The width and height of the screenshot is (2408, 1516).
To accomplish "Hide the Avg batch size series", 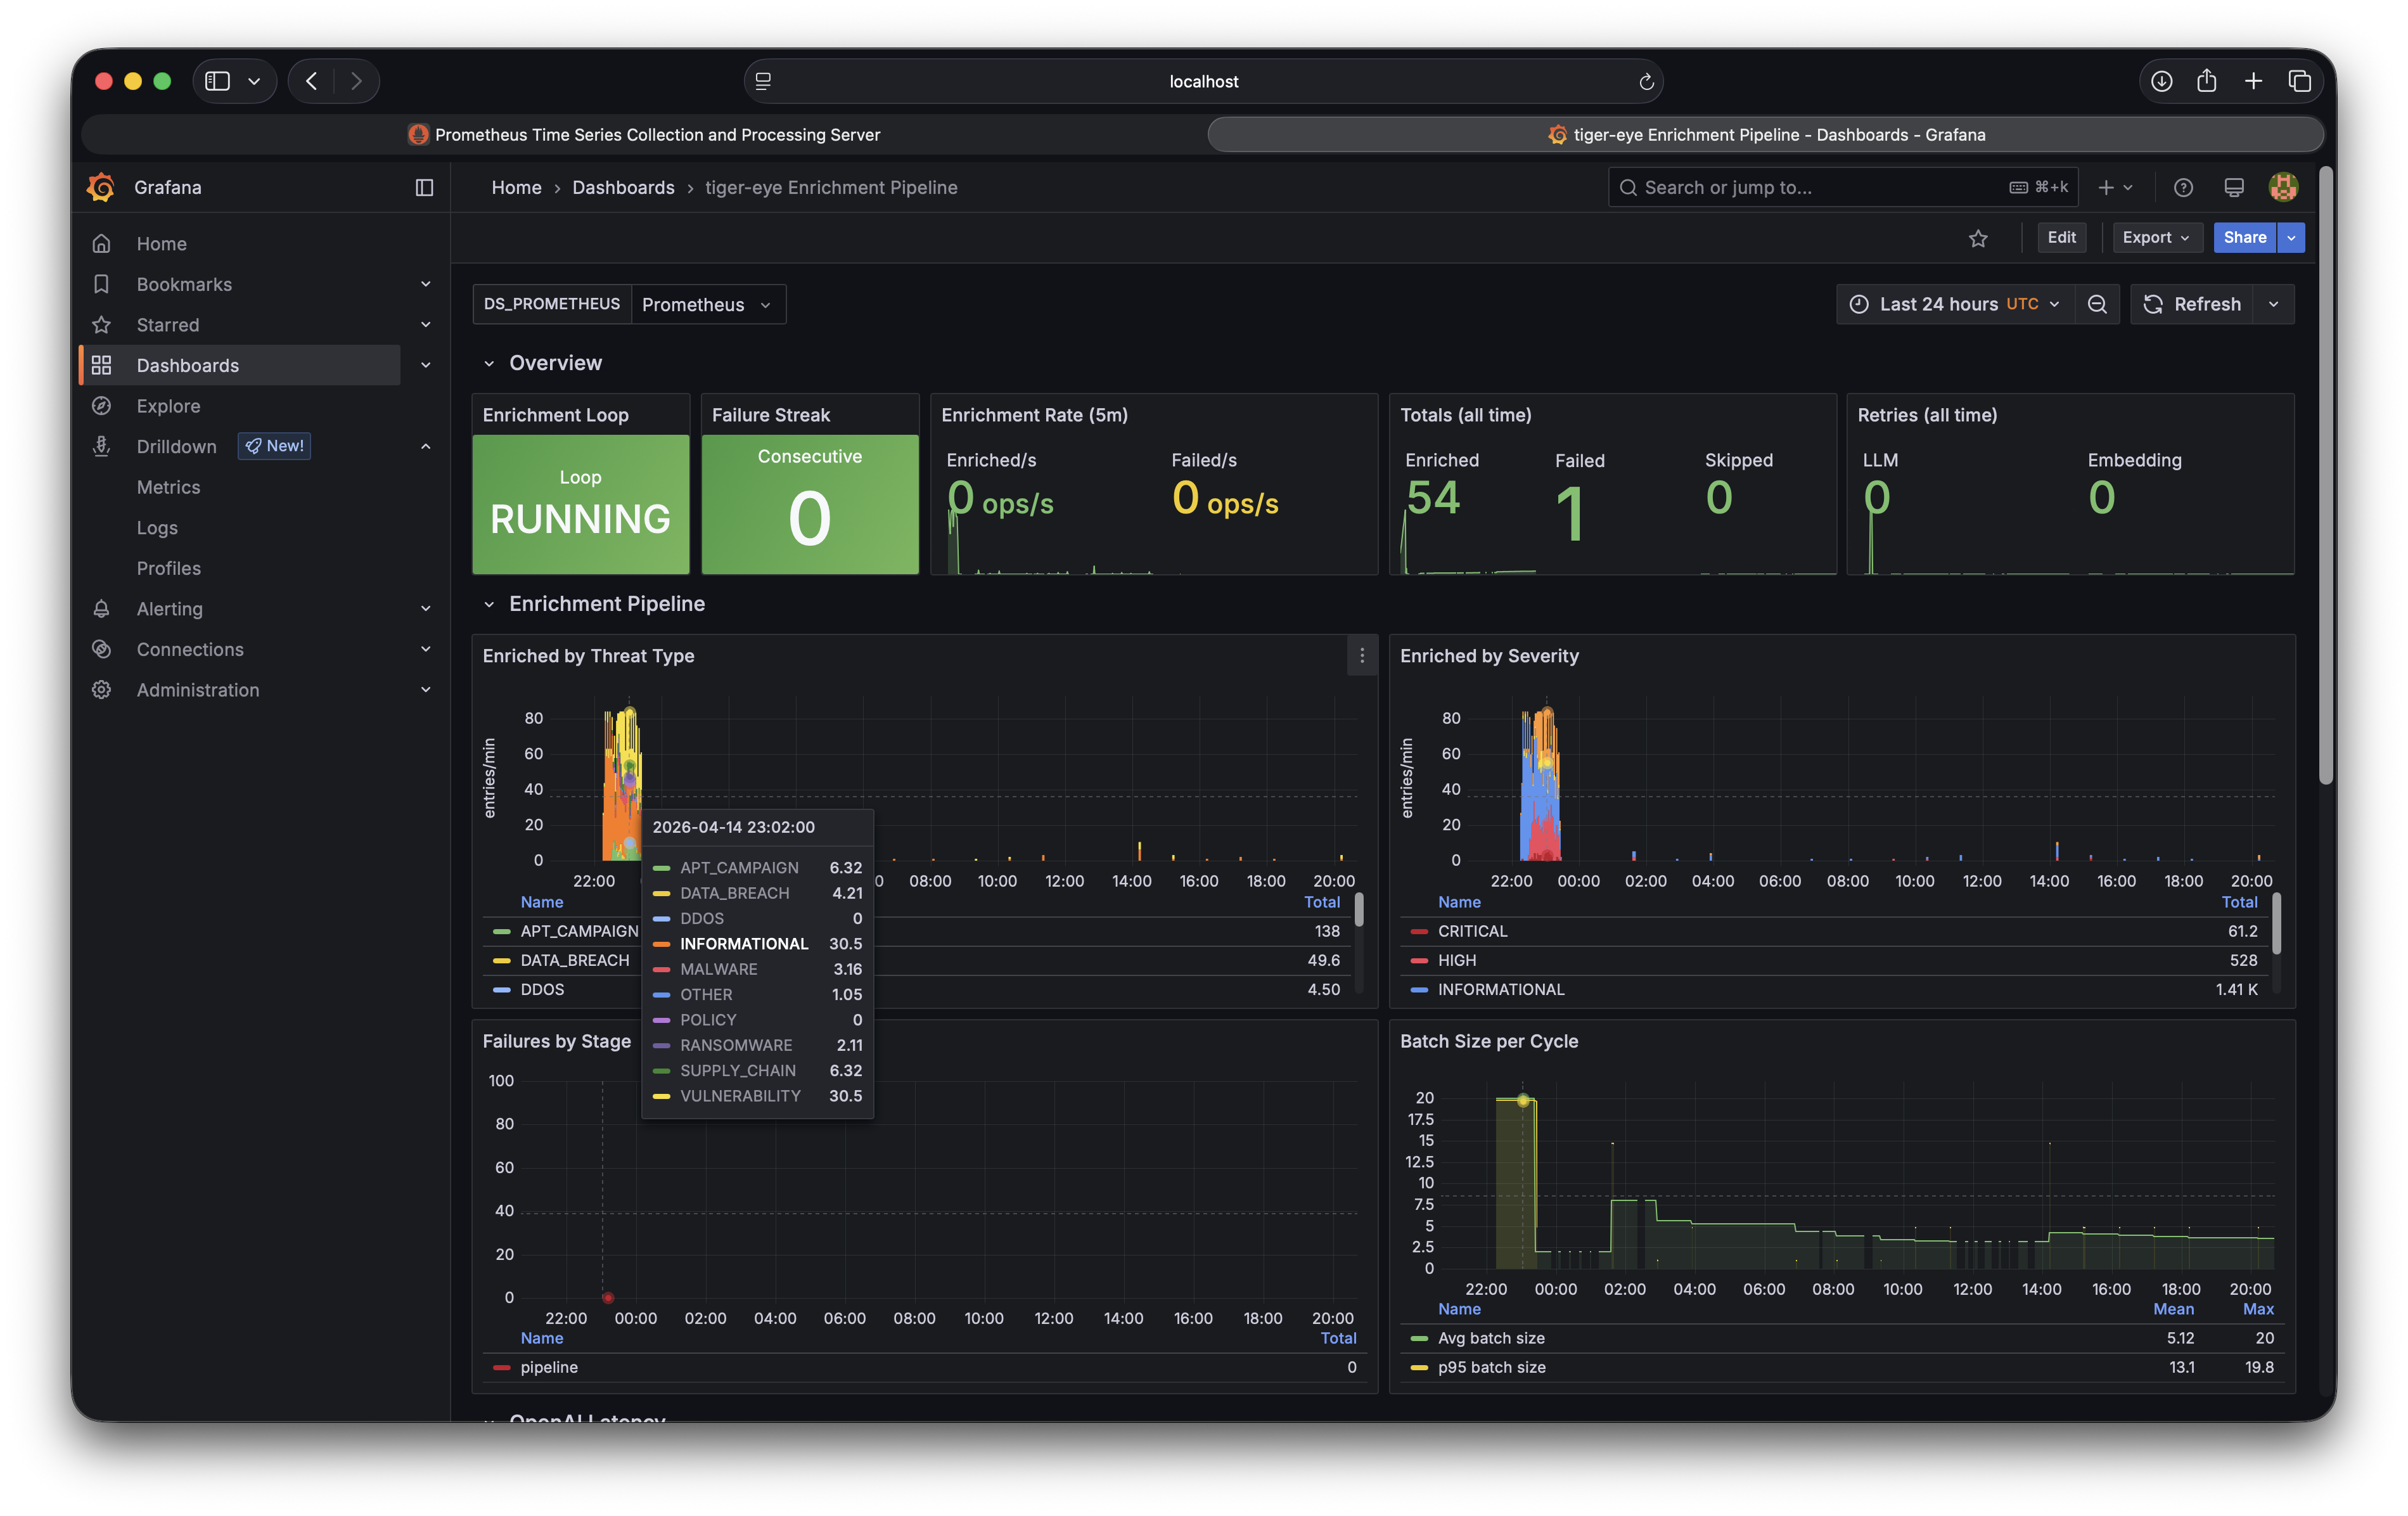I will coord(1491,1337).
